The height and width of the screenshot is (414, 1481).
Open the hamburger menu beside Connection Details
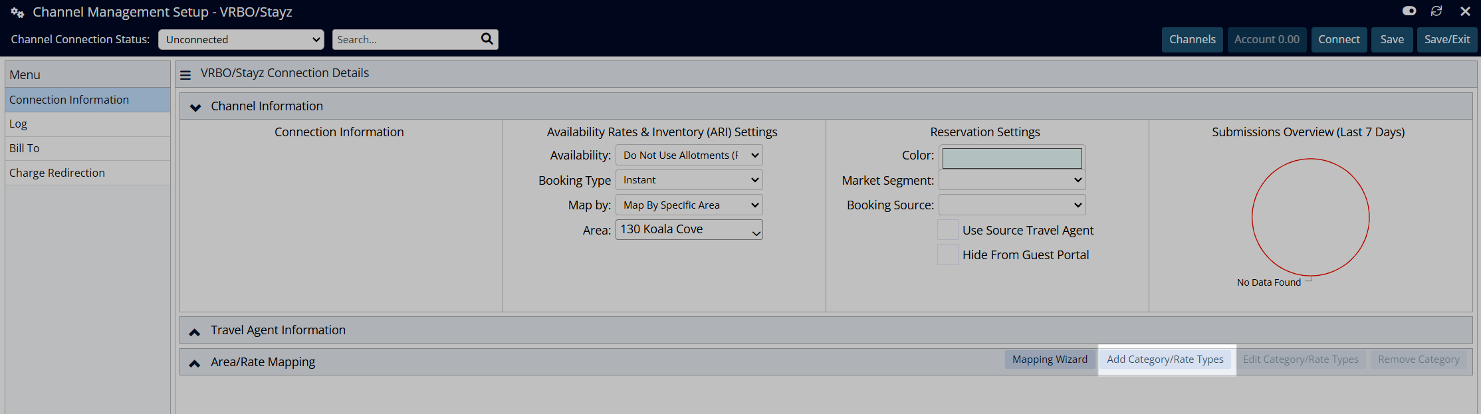(x=185, y=75)
